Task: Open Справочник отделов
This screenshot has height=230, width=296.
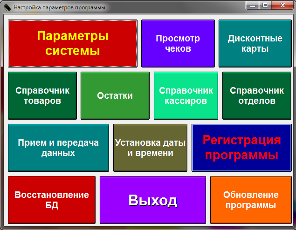Action: pos(257,95)
